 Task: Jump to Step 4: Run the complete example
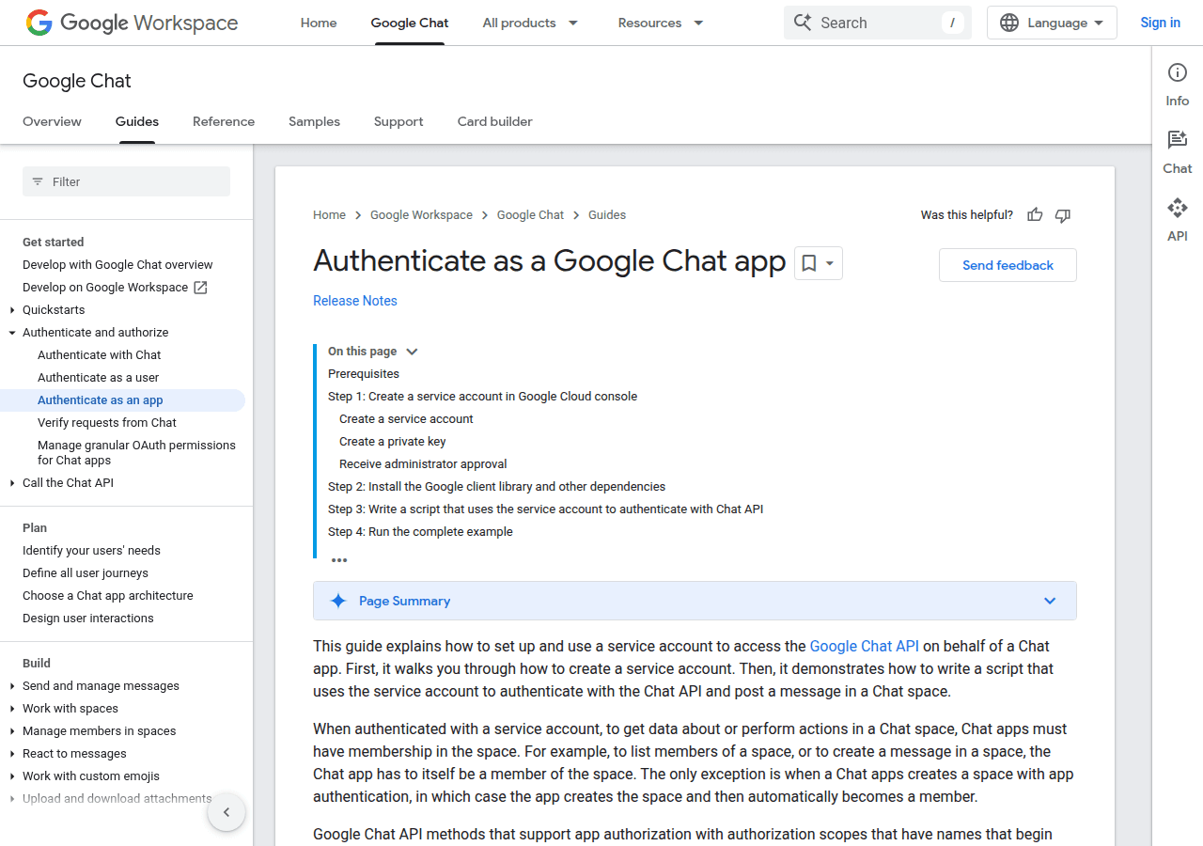pyautogui.click(x=420, y=532)
